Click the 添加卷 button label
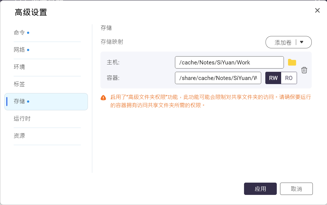This screenshot has width=327, height=205. 283,42
